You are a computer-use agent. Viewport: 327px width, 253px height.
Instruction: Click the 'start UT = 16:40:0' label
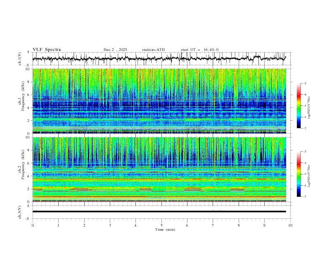click(x=199, y=50)
